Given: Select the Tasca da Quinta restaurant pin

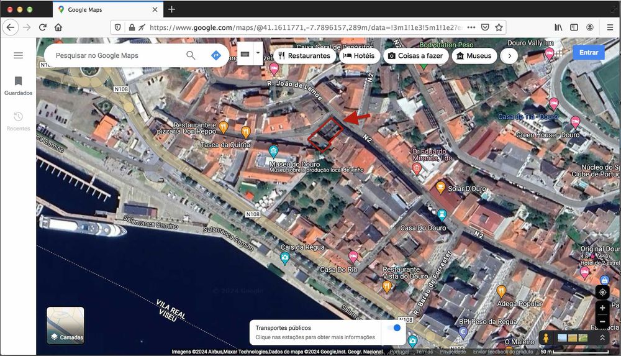Looking at the screenshot, I should click(x=245, y=132).
